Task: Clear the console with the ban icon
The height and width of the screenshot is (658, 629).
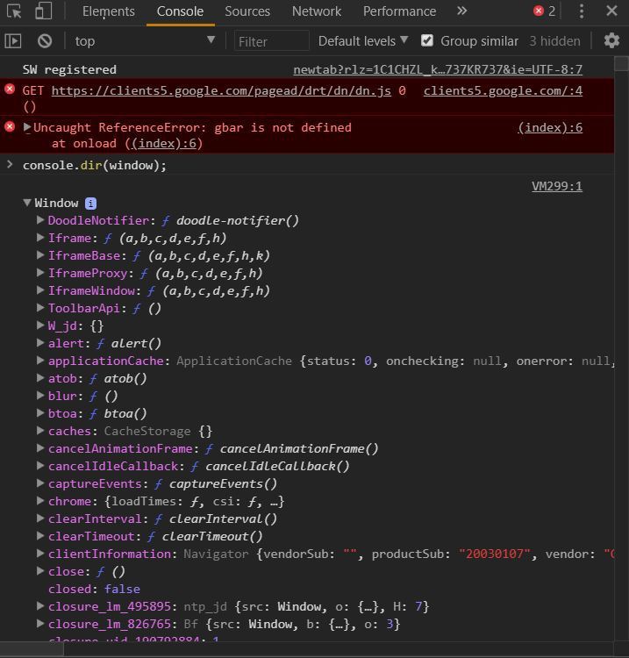Action: click(45, 41)
